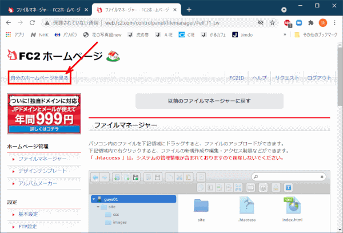Open デザインテンプレート in sidebar
This screenshot has height=233, width=343.
pyautogui.click(x=42, y=171)
